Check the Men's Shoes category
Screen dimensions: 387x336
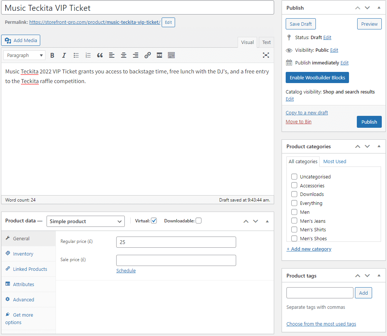point(294,238)
